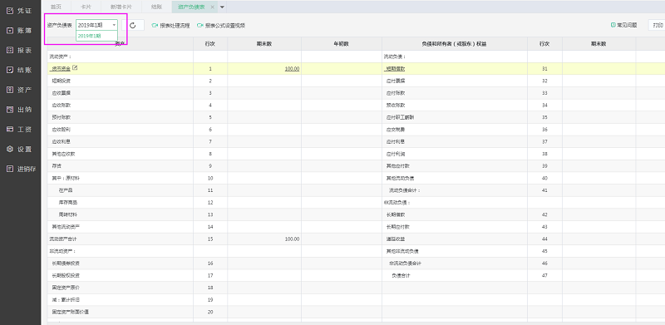
Task: Switch to the 新增卡片 tab
Action: (121, 7)
